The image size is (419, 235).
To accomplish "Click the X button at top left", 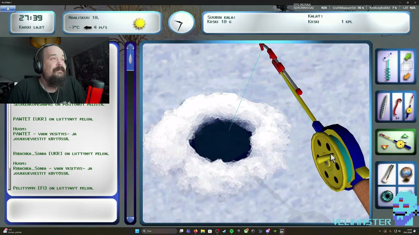I will 8,9.
